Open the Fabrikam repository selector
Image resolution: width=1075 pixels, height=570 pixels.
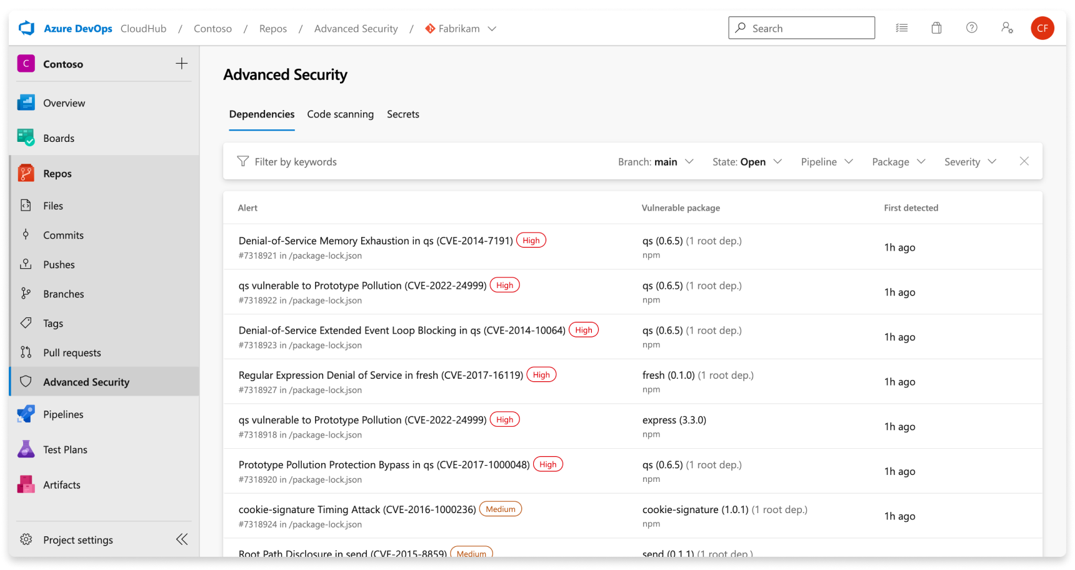[461, 28]
